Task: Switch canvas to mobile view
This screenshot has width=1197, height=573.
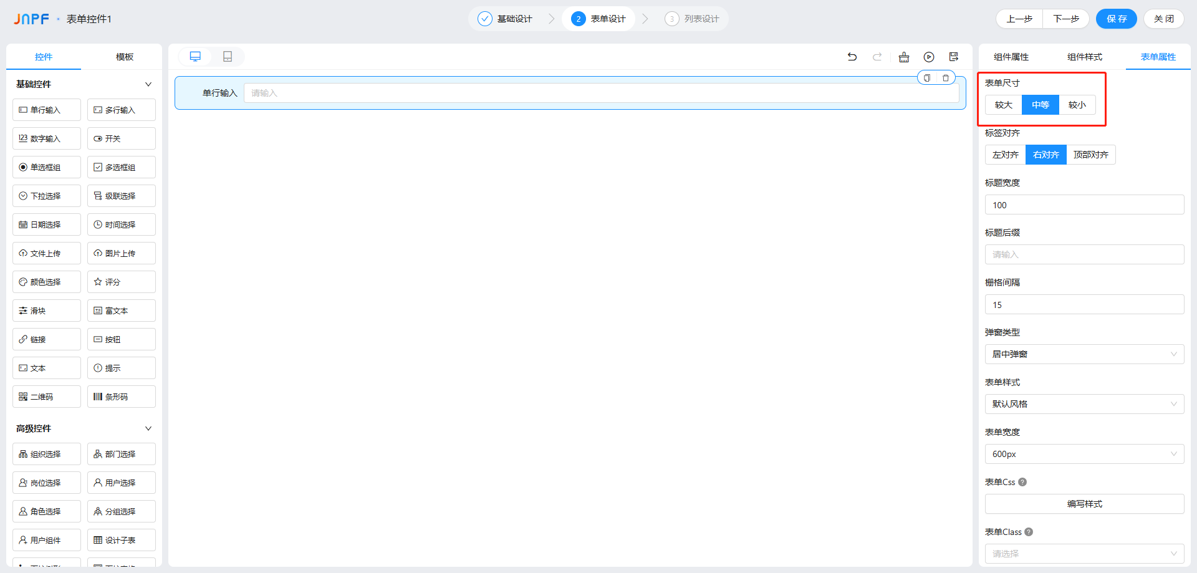Action: point(228,57)
